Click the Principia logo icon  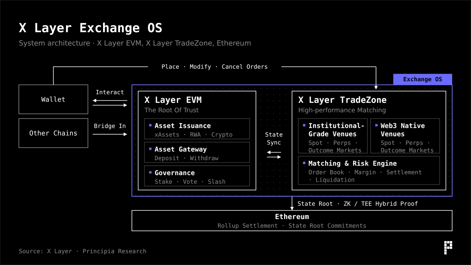pos(448,248)
